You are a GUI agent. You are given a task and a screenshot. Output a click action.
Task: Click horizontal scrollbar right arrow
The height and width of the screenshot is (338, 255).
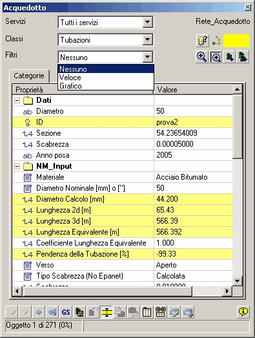click(227, 291)
